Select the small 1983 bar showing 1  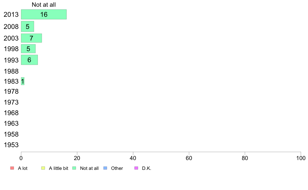23,81
